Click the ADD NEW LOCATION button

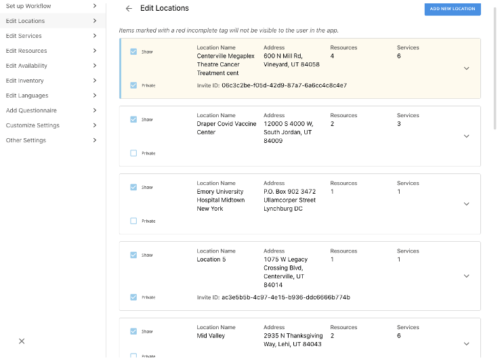point(453,9)
